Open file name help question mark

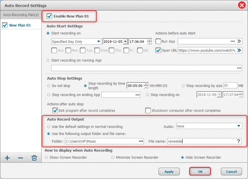click(238, 141)
